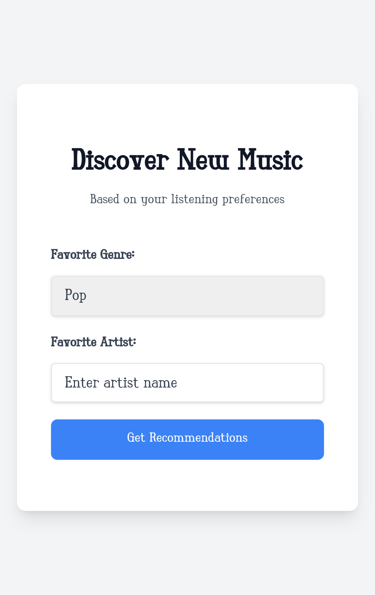Click the word Music in the title
The image size is (375, 595).
click(271, 159)
